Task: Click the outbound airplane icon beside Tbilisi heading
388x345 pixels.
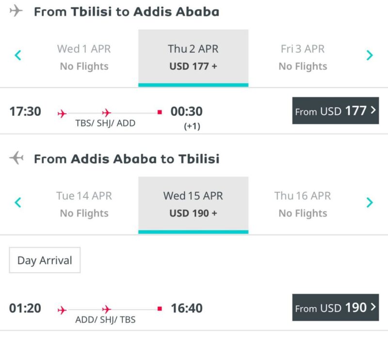Action: (16, 11)
